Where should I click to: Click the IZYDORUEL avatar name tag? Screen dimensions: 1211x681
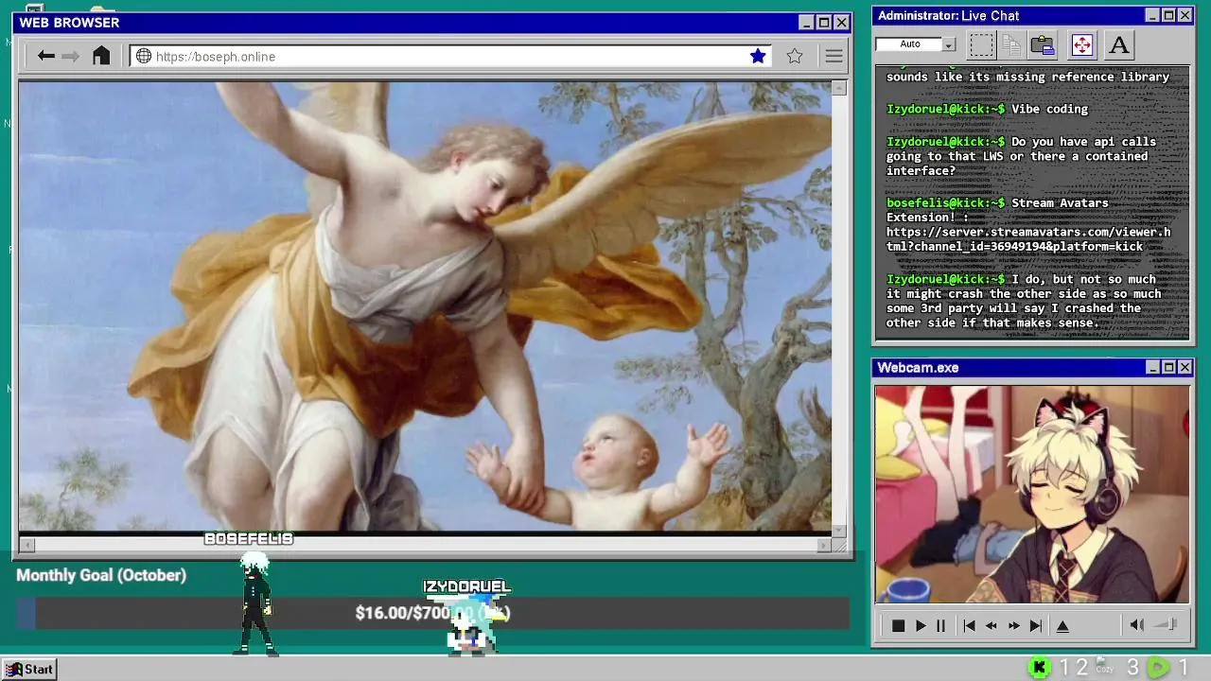[x=466, y=586]
